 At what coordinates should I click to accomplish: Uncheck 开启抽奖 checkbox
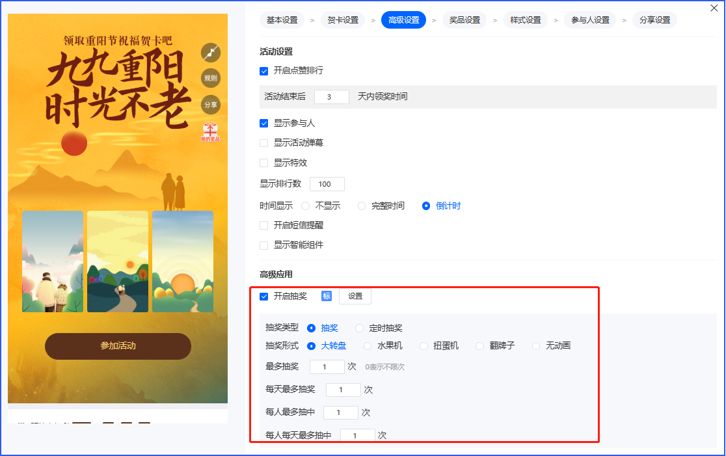click(x=264, y=296)
